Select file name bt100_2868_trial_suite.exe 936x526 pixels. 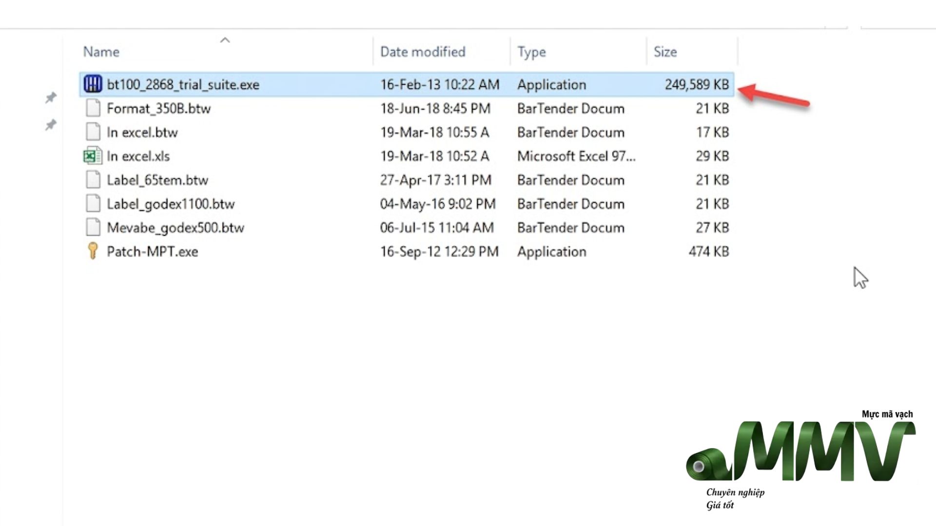(183, 84)
